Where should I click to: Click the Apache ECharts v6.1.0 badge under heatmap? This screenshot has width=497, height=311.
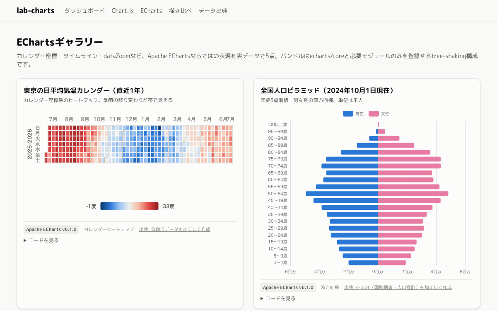coord(51,229)
